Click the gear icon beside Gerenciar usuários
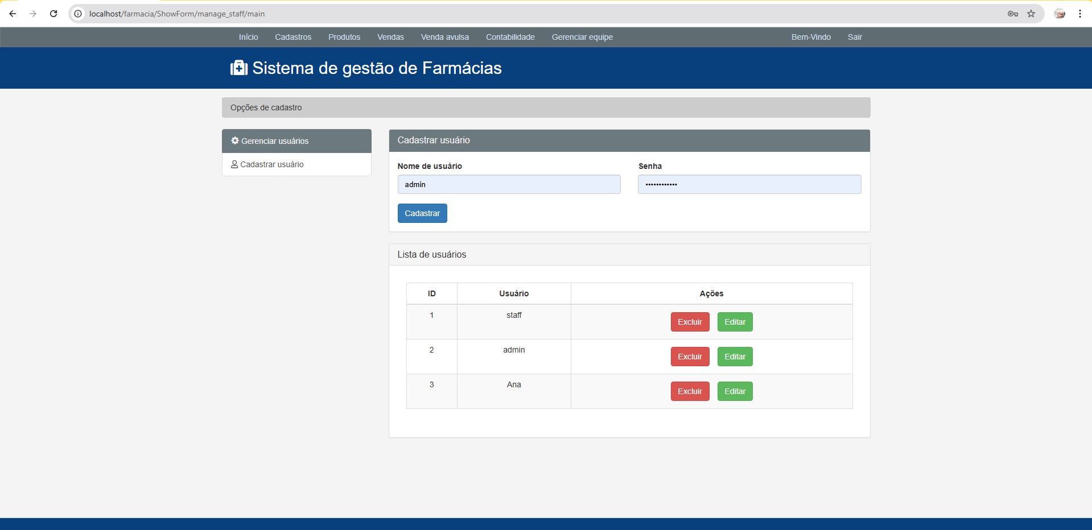 point(235,140)
